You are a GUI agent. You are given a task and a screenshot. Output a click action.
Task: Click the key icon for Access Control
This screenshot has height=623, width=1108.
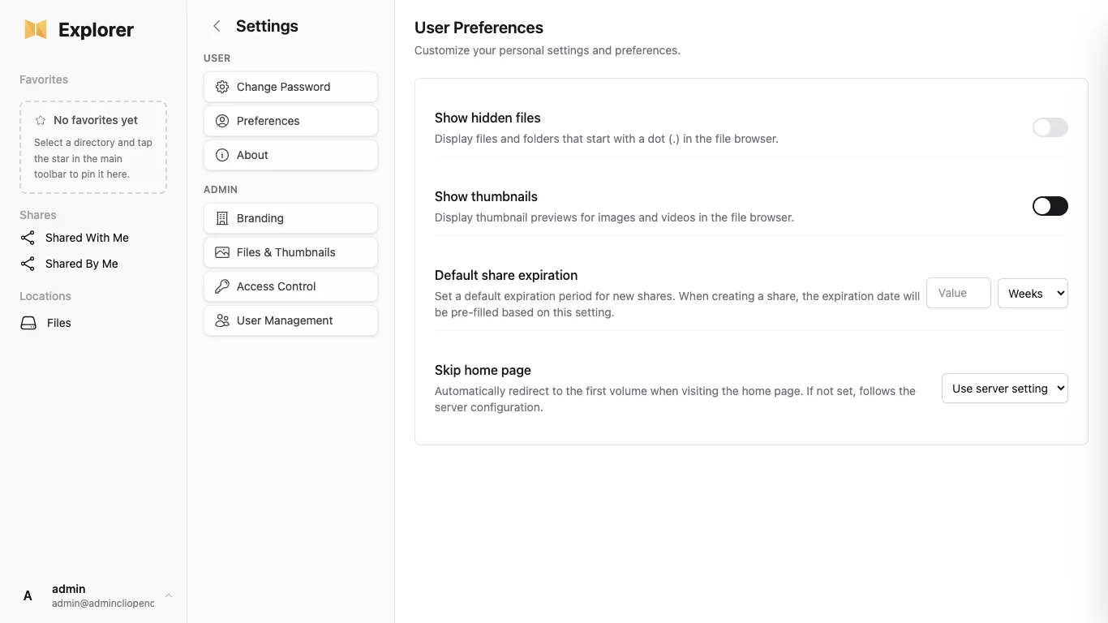pos(222,286)
